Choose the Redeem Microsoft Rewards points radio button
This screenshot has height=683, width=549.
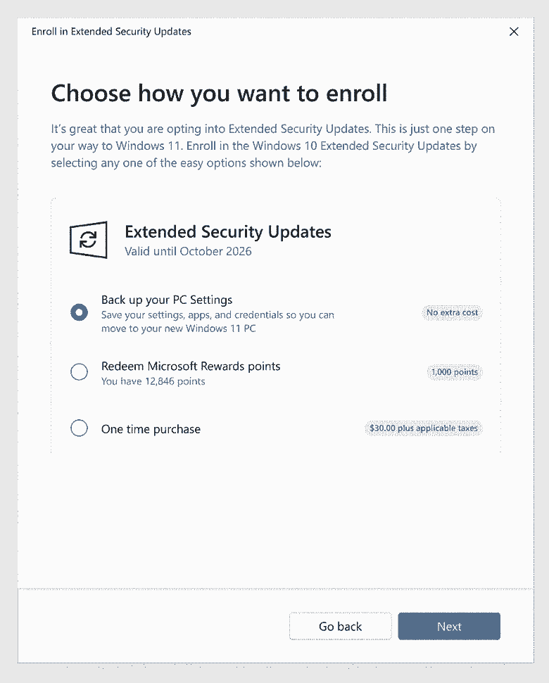pyautogui.click(x=80, y=372)
